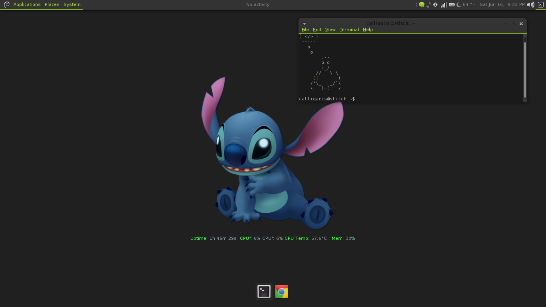Open the terminal Help menu

(x=368, y=30)
